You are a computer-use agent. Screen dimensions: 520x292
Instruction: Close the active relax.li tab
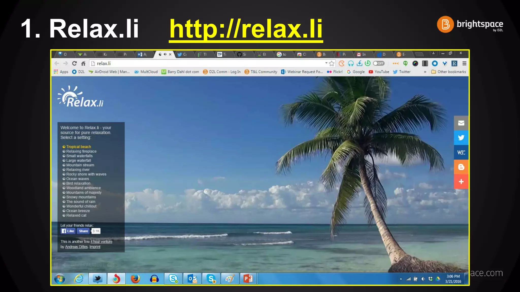pyautogui.click(x=170, y=54)
